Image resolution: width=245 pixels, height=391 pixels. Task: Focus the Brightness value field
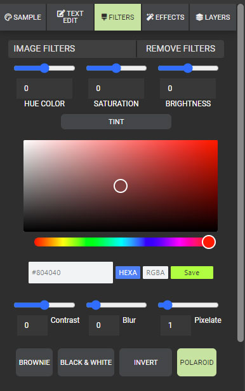click(188, 89)
